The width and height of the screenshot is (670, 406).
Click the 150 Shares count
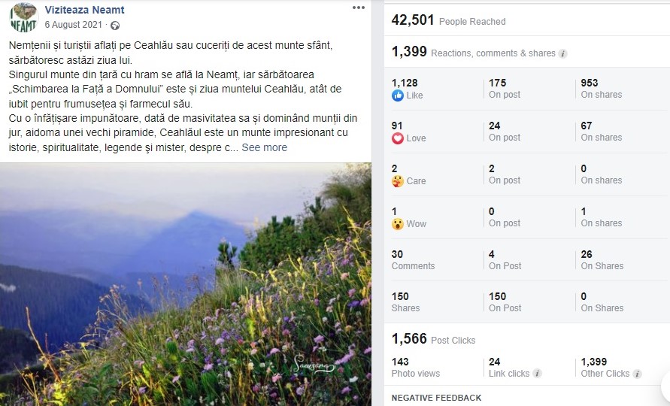[x=405, y=302]
